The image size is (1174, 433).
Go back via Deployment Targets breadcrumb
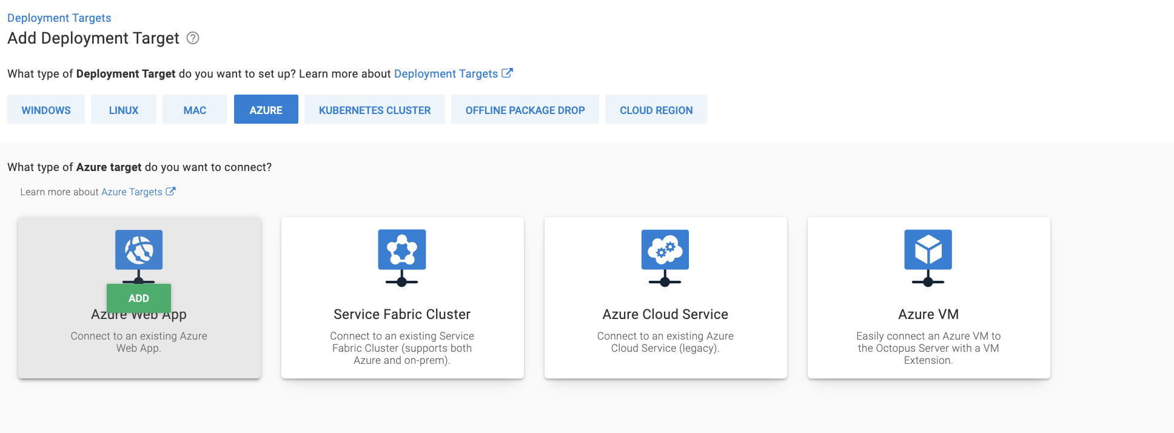point(59,18)
